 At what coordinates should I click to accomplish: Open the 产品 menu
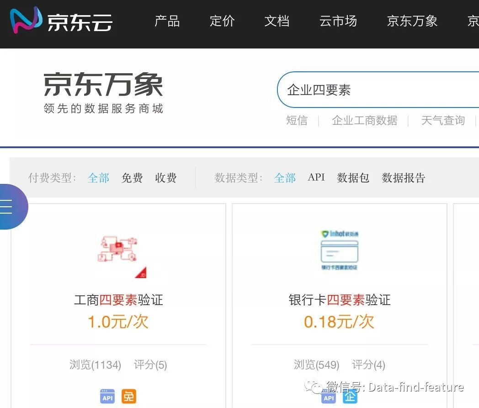point(167,21)
